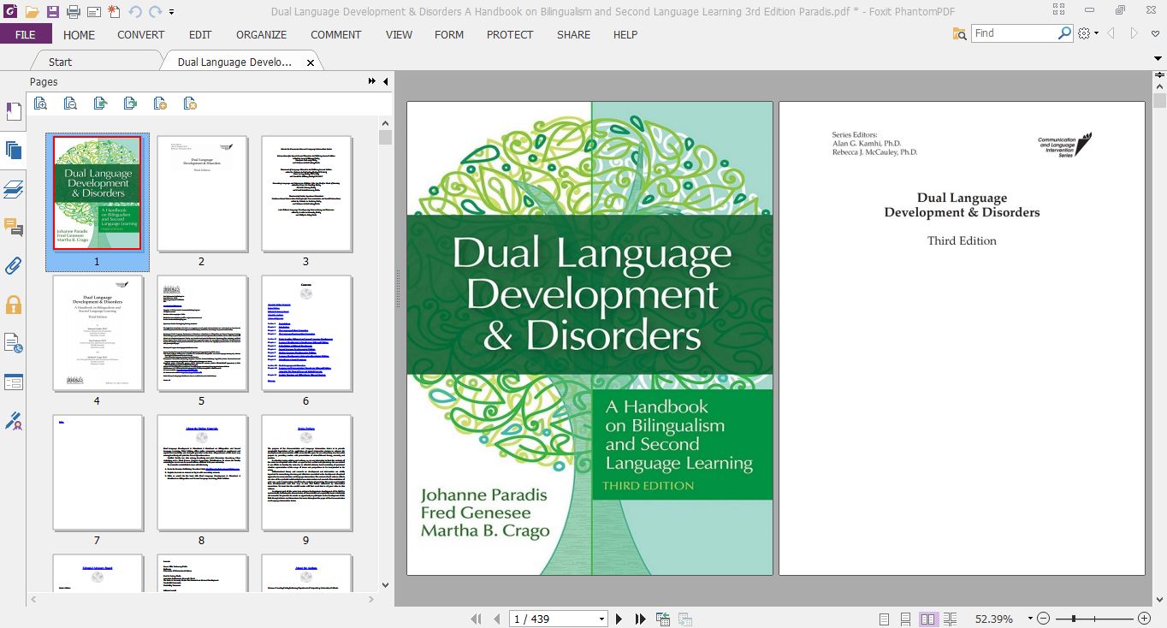The image size is (1167, 628).
Task: Click the Redo arrow
Action: 155,12
